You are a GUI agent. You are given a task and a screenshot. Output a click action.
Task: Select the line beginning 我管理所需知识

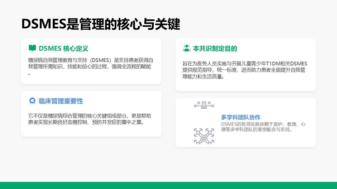tap(90, 67)
